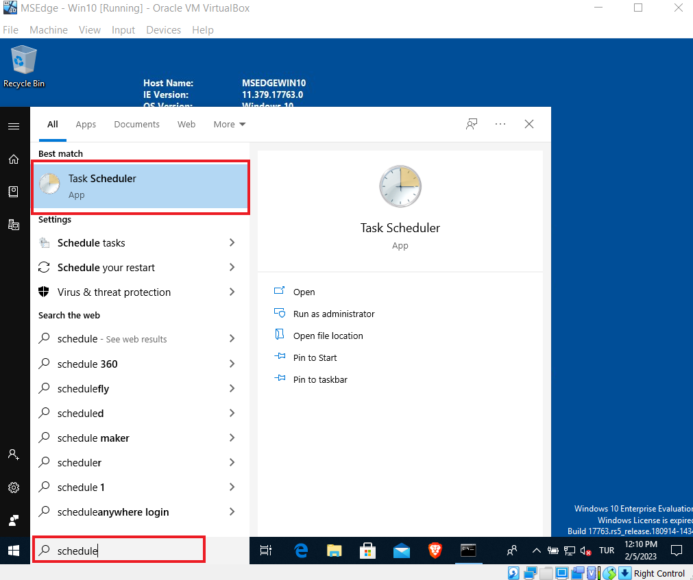Screen dimensions: 693x580
Task: Expand the arrow next to 'schedule maker'
Action: coord(232,438)
